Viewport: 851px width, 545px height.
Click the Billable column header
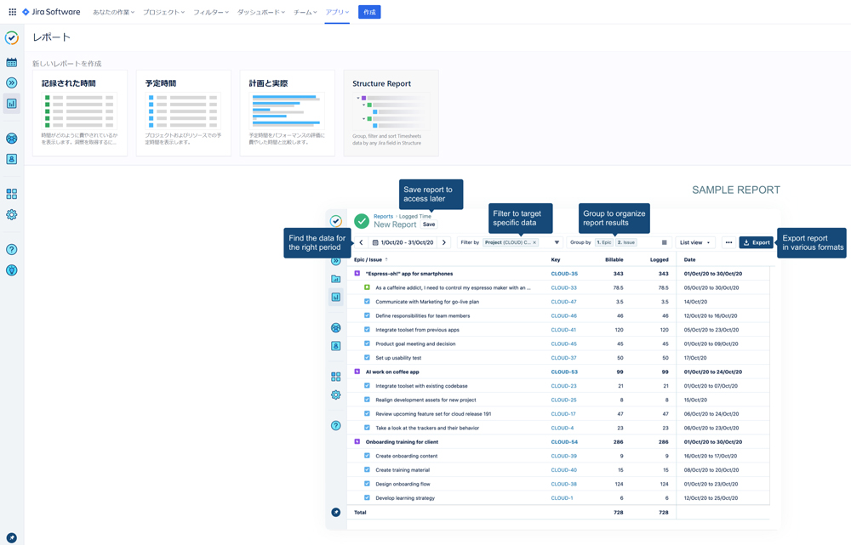pyautogui.click(x=614, y=260)
